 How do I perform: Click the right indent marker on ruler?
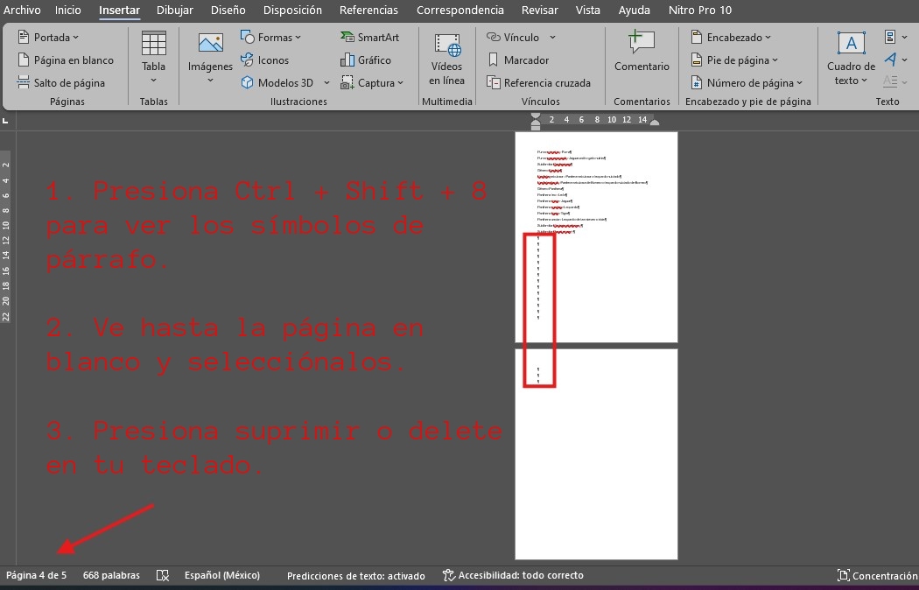coord(655,122)
